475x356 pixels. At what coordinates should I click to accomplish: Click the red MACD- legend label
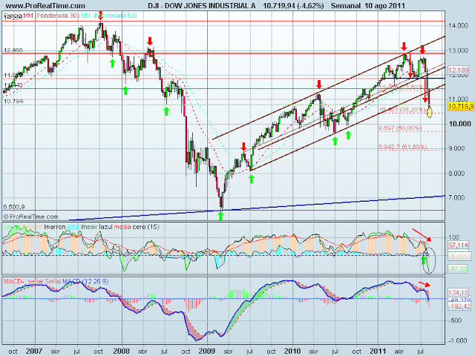click(13, 282)
